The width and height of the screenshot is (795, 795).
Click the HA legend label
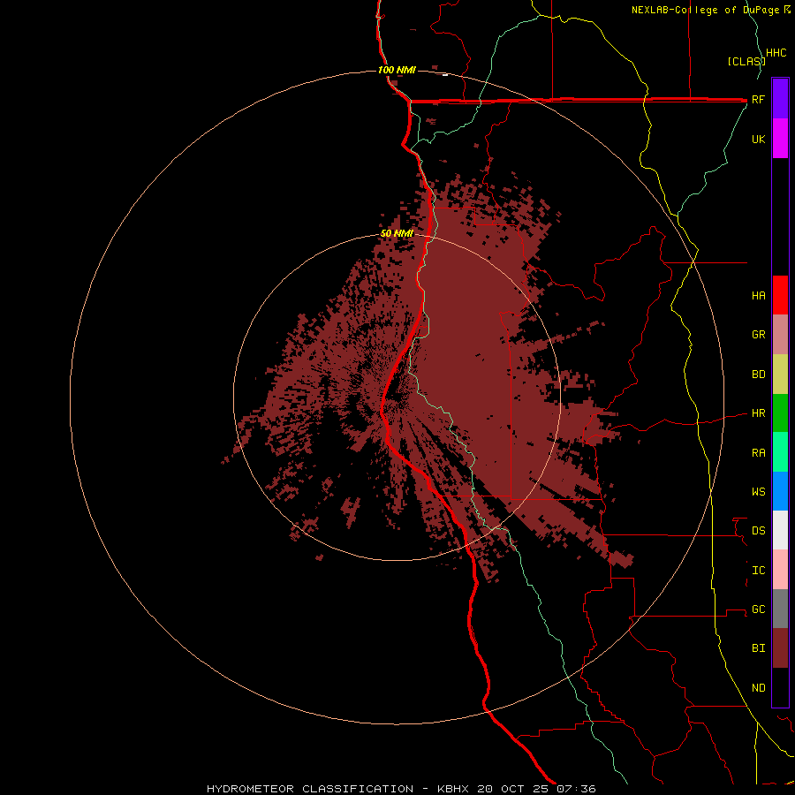click(758, 295)
